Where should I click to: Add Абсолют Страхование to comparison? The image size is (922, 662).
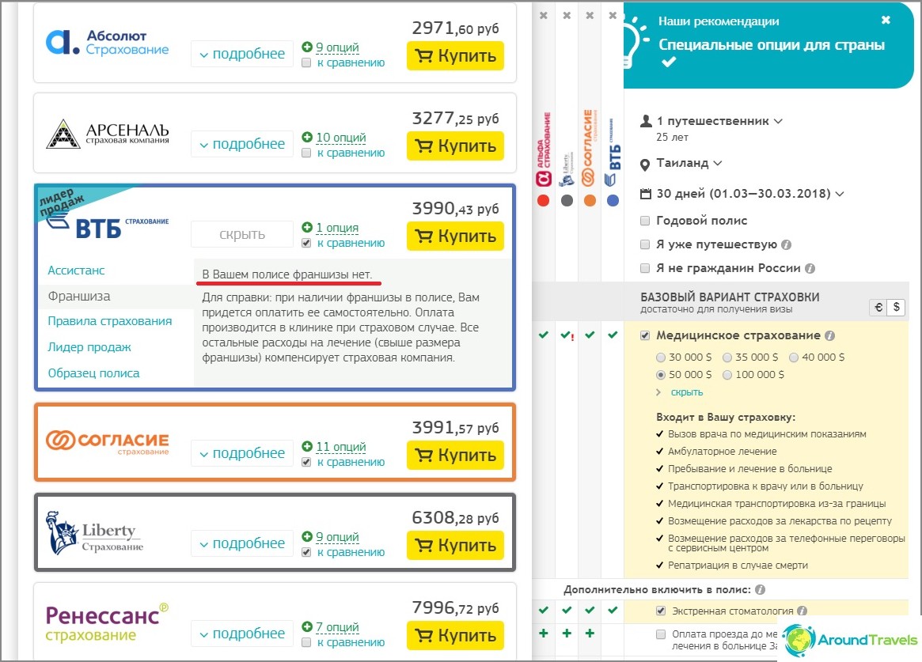(x=306, y=62)
